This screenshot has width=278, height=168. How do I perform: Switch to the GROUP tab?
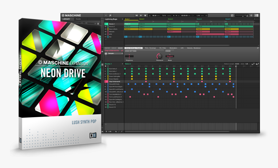pyautogui.click(x=114, y=48)
